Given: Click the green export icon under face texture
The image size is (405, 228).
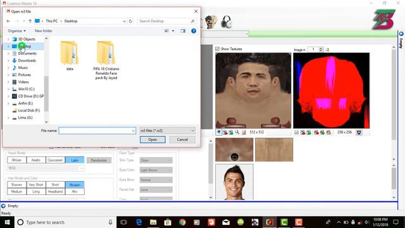Looking at the screenshot, I should point(231,132).
